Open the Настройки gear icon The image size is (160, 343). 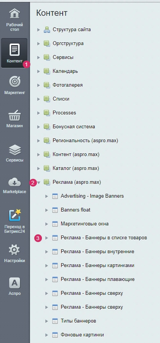click(15, 250)
